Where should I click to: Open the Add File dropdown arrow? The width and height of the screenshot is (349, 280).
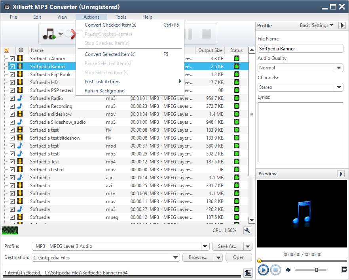pos(61,34)
